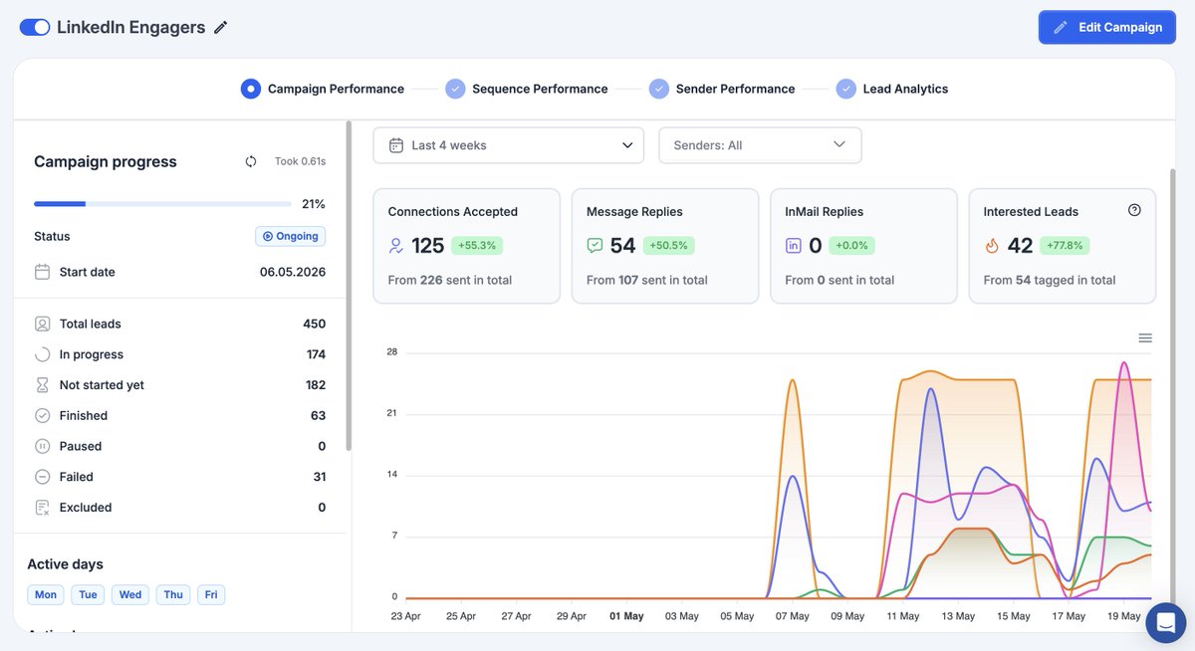This screenshot has height=651, width=1195.
Task: Click the Edit Campaign button
Action: 1107,27
